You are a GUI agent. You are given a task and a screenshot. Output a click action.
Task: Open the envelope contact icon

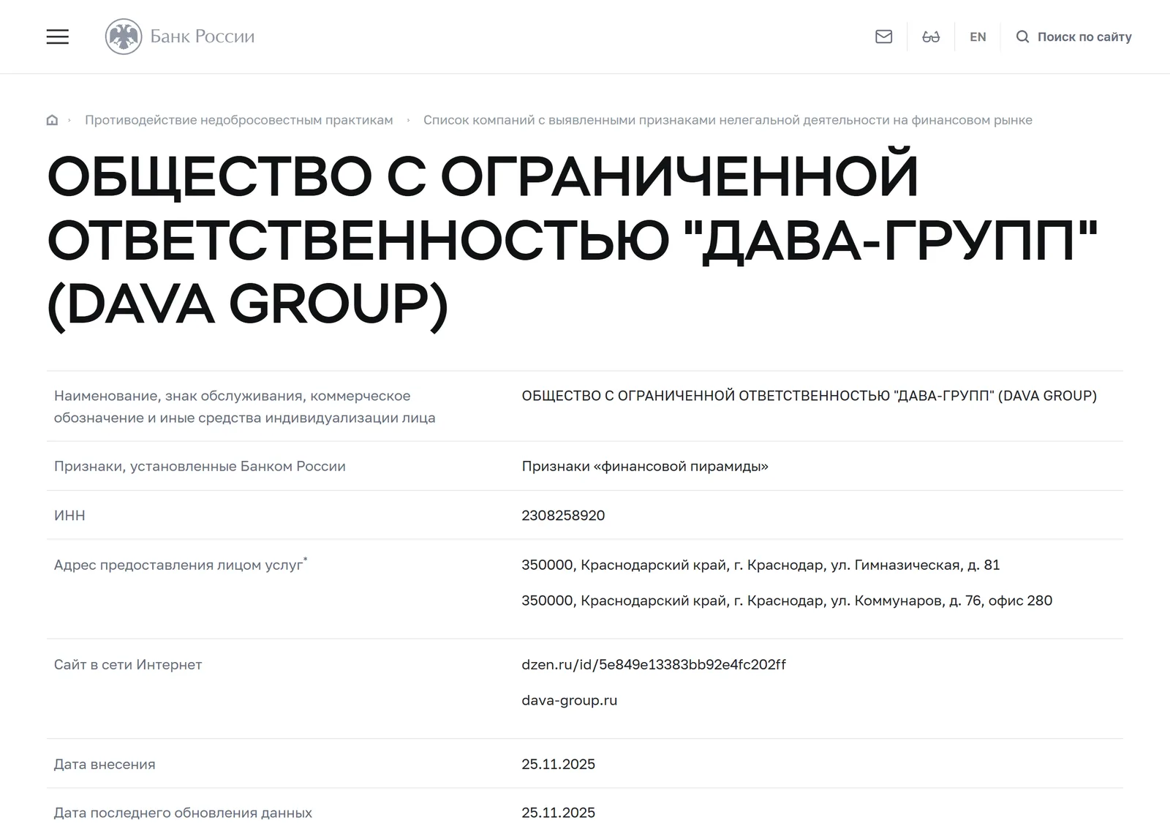[883, 37]
